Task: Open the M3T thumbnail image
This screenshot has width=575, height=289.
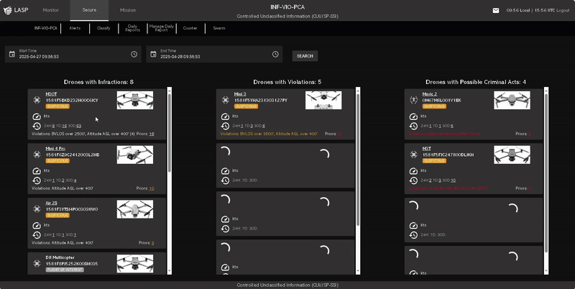Action: click(512, 155)
